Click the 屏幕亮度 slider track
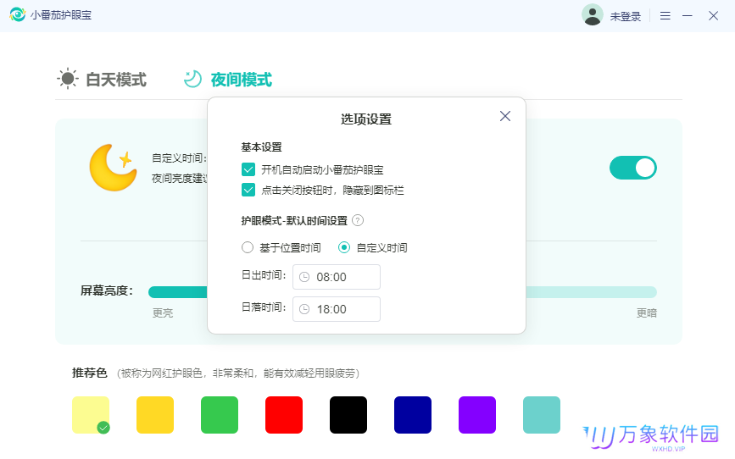The height and width of the screenshot is (459, 735). point(402,292)
